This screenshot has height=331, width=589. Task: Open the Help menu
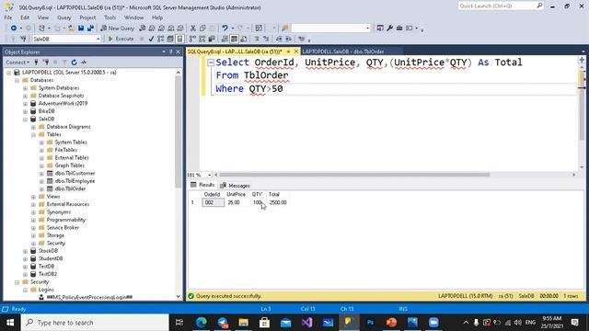[157, 17]
